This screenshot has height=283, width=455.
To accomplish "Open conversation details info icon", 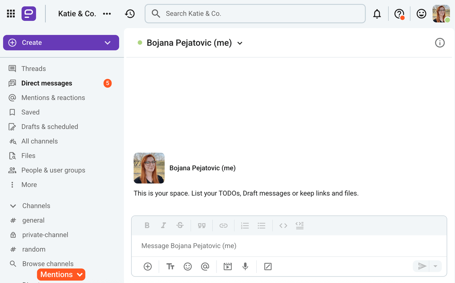I will tap(439, 43).
